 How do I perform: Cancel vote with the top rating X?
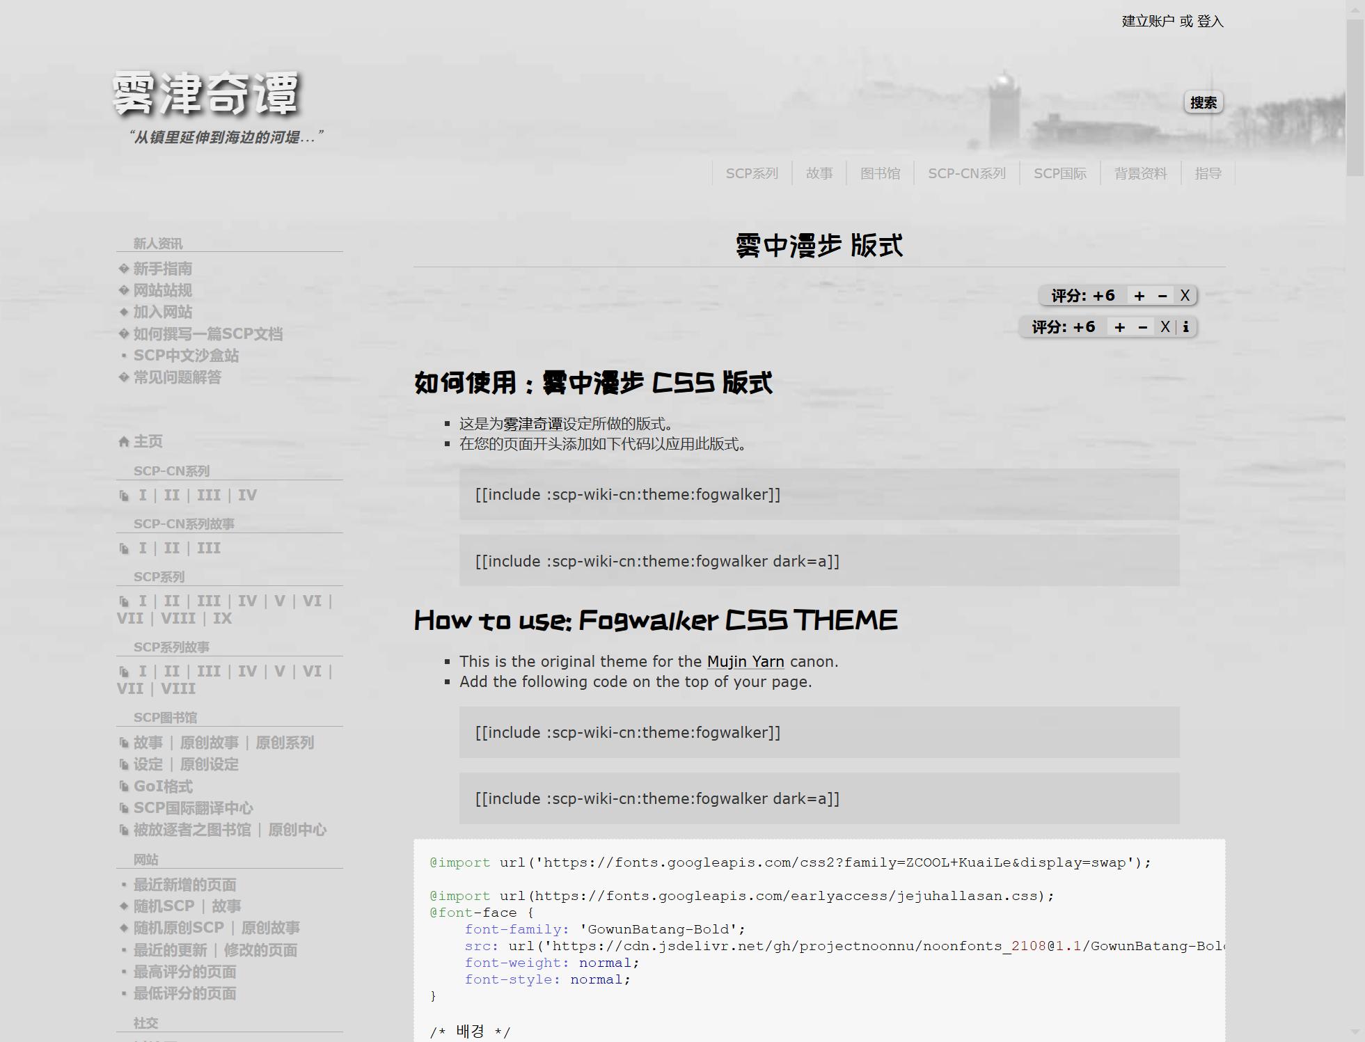pos(1184,296)
